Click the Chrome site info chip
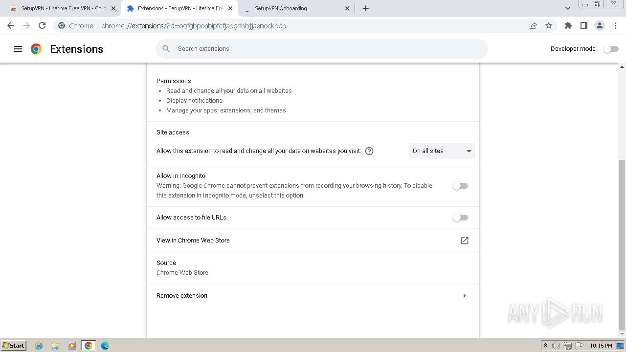This screenshot has height=352, width=626. 75,26
